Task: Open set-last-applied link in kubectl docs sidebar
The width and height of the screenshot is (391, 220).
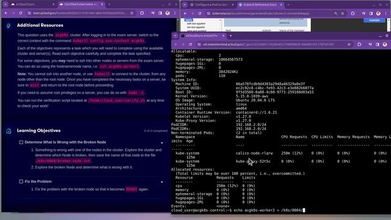Action: coord(195,27)
